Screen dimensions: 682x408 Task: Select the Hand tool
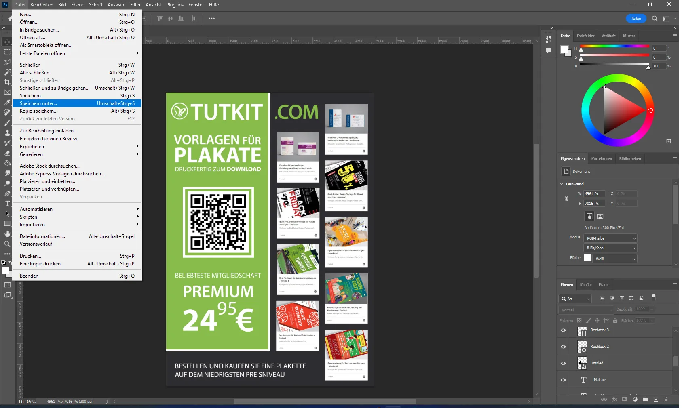[x=7, y=234]
